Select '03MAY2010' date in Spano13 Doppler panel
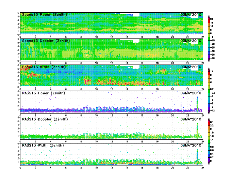This screenshot has height=180, width=233. pos(191,41)
